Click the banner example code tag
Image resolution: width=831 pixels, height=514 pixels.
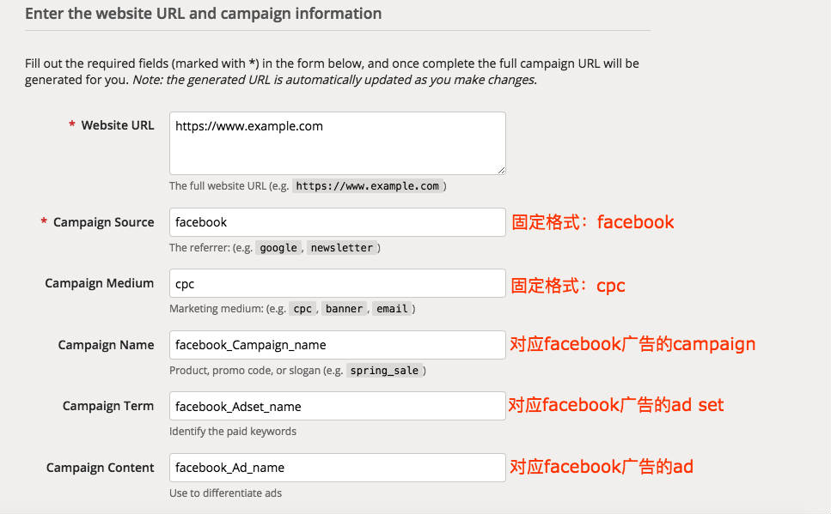344,309
